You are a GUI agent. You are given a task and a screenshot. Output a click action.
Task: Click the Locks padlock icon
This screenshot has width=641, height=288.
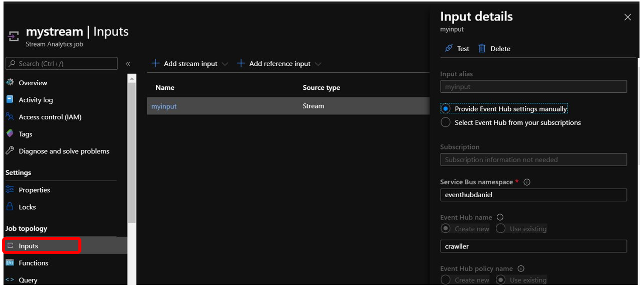10,207
